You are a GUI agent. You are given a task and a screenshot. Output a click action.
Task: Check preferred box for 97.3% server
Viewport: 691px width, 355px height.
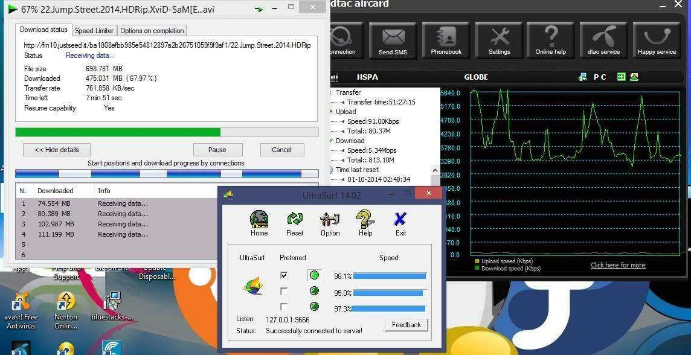pos(284,307)
